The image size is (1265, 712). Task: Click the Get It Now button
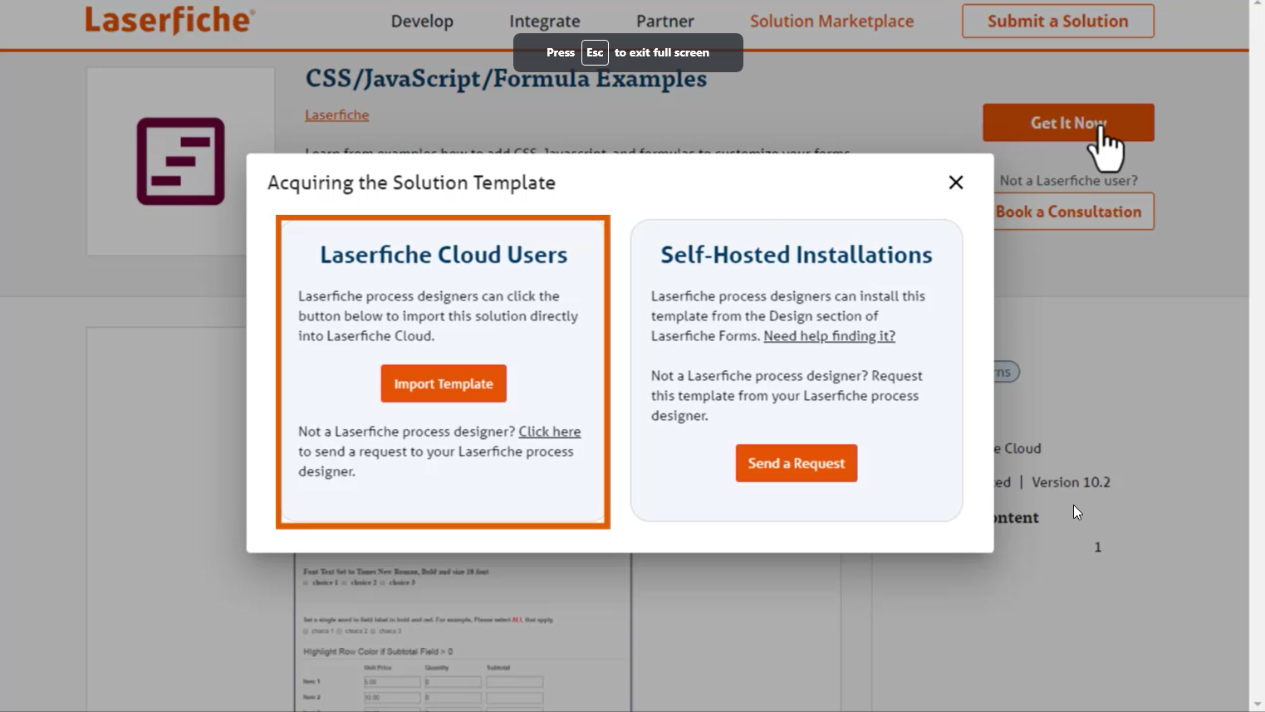(1068, 123)
